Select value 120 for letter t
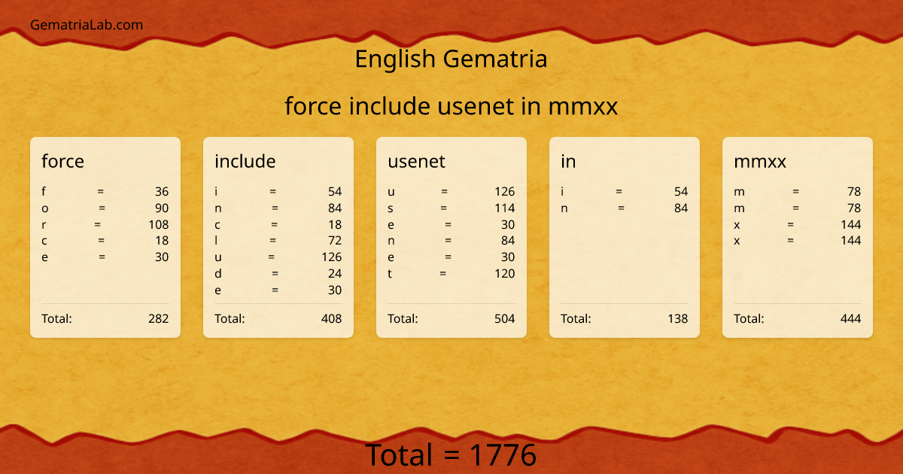The height and width of the screenshot is (474, 903). click(x=505, y=274)
